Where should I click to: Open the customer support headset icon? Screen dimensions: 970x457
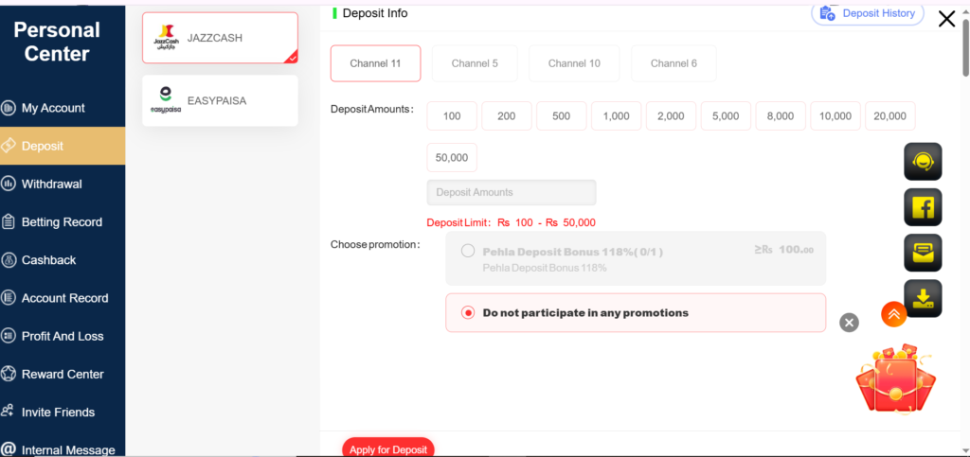tap(923, 162)
